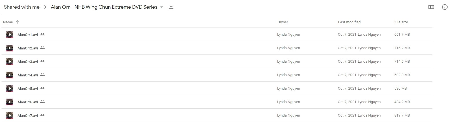
Task: Toggle sort direction arrow next to Name
Action: tap(18, 22)
